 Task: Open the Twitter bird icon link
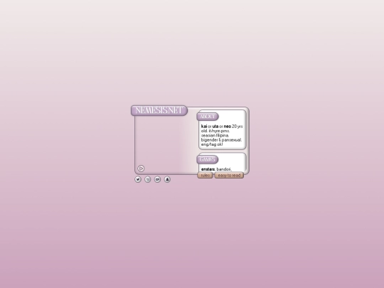pyautogui.click(x=138, y=179)
